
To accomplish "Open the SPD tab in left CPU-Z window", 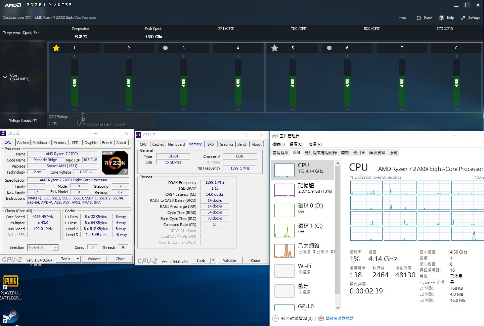I will click(x=75, y=143).
